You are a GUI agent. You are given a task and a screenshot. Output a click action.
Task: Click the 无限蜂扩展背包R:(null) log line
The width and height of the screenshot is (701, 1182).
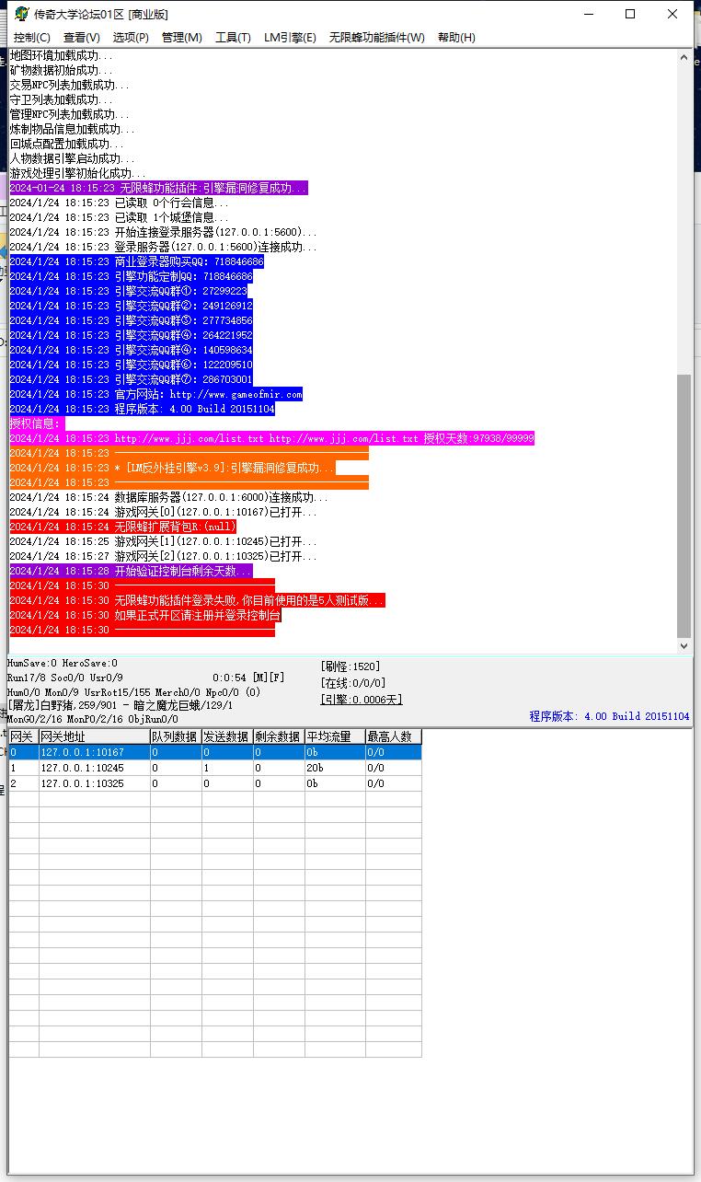tap(122, 527)
